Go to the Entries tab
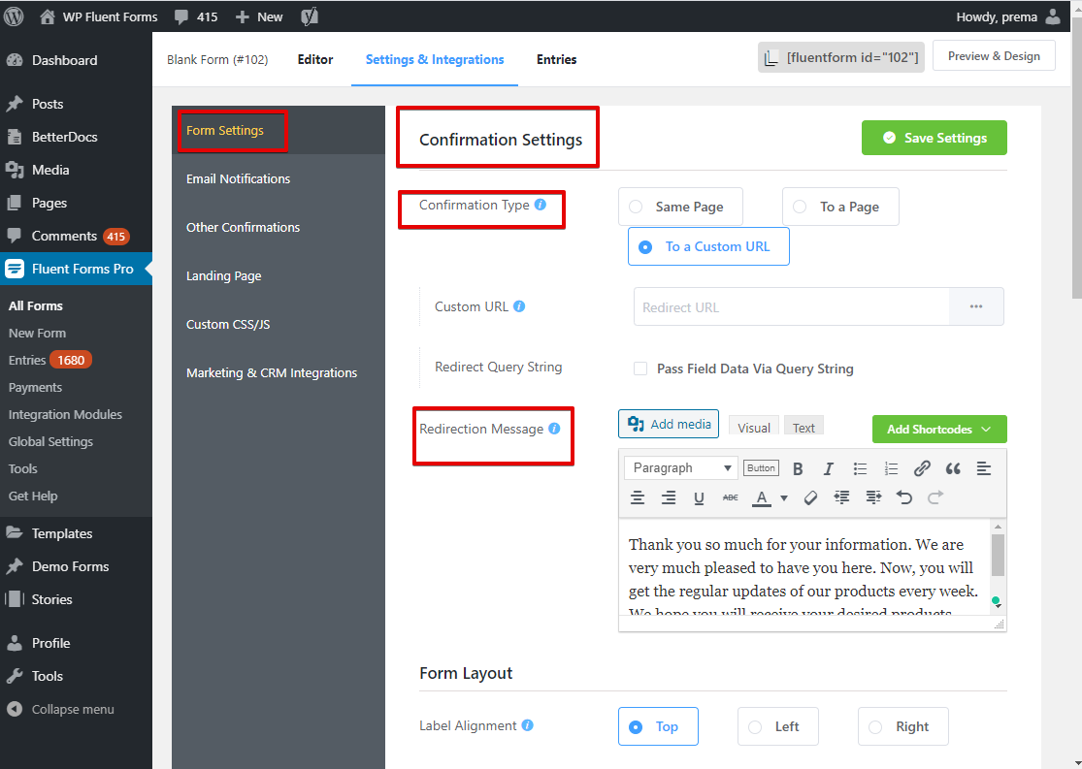This screenshot has height=769, width=1082. 557,59
